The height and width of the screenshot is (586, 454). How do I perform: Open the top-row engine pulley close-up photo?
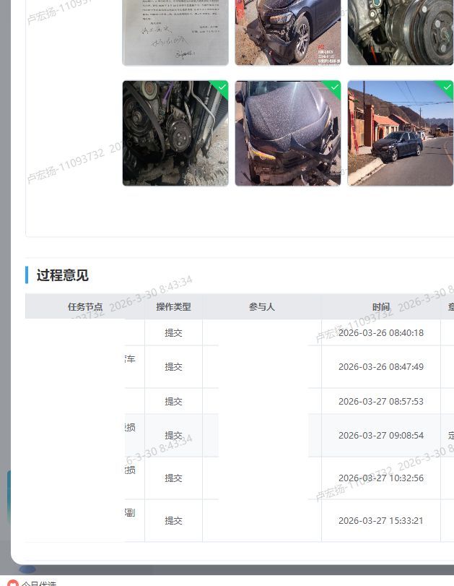tap(400, 32)
